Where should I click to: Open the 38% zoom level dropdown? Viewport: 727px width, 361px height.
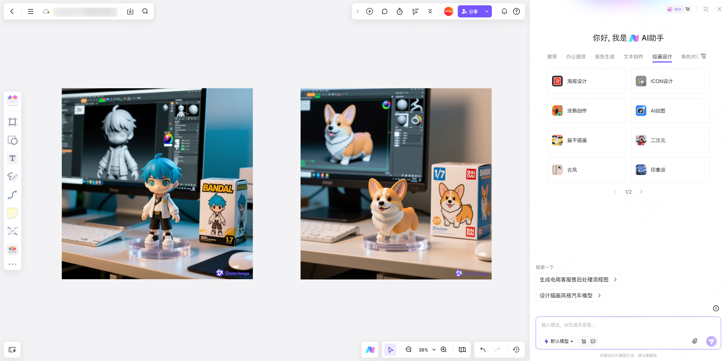tap(427, 350)
